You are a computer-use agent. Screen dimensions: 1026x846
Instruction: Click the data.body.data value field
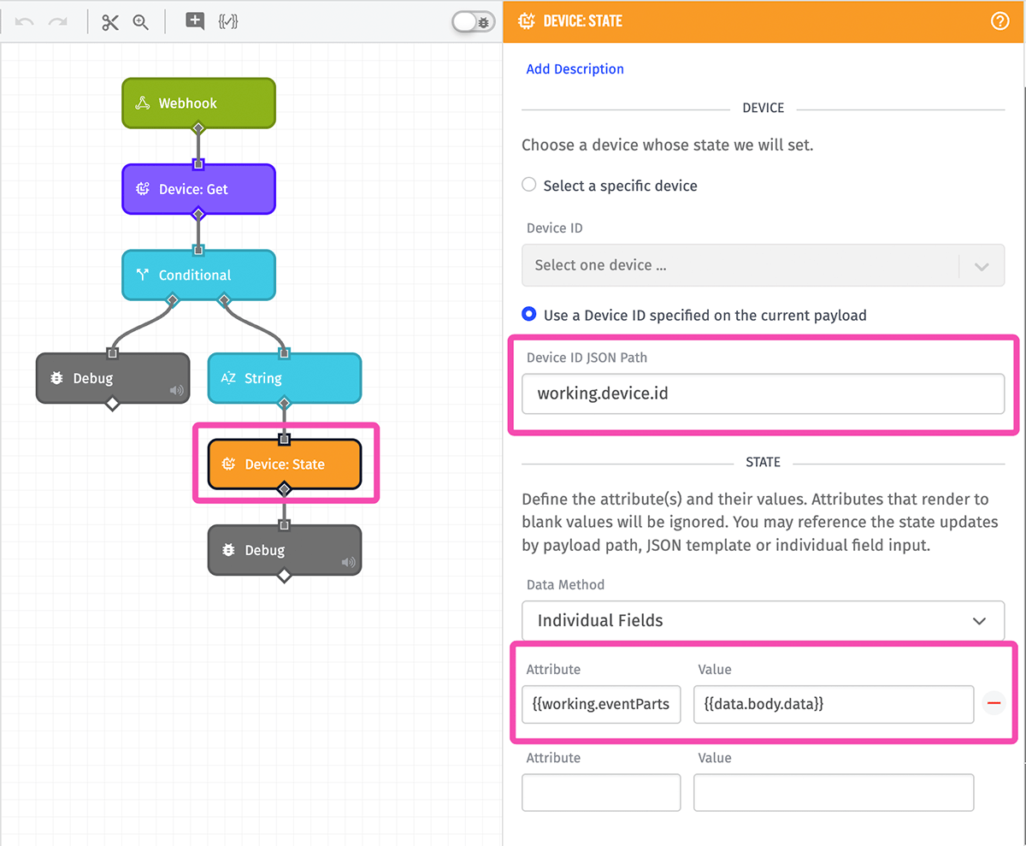tap(834, 704)
